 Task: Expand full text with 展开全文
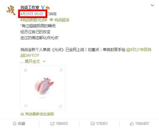32,61
